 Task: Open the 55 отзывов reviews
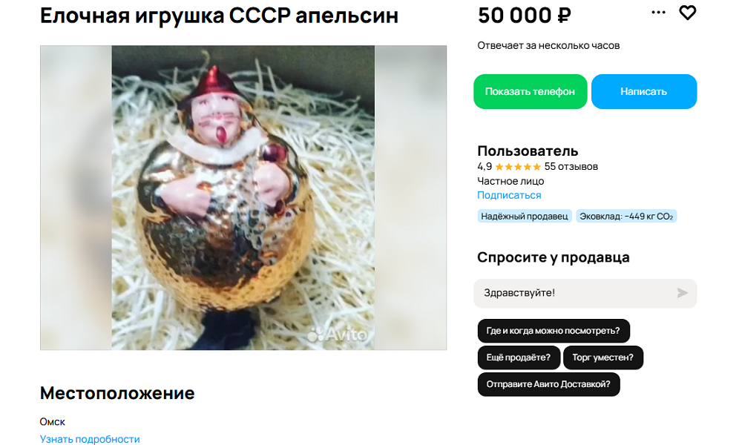[x=571, y=167]
